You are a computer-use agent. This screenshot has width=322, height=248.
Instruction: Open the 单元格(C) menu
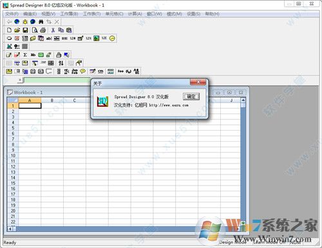coord(114,14)
